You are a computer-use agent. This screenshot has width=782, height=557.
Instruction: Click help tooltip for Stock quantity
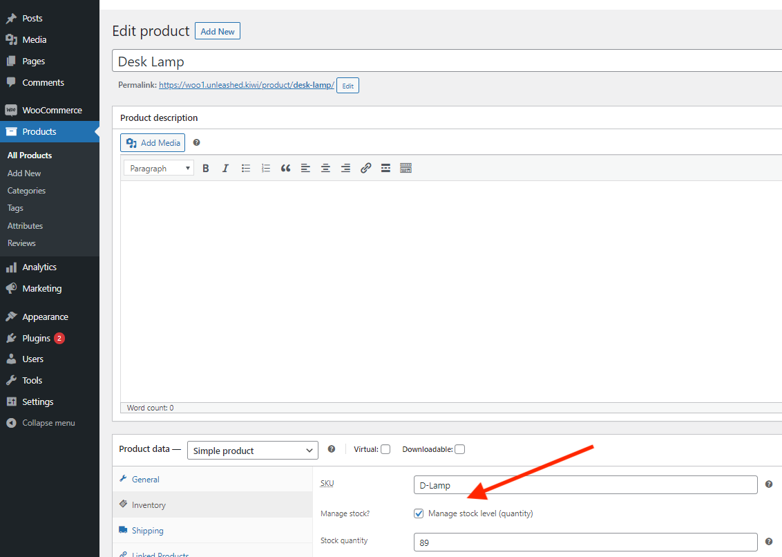[769, 542]
